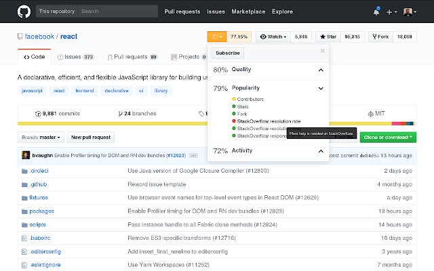Open the fork count 18,059
This screenshot has height=271, width=434.
pos(404,37)
